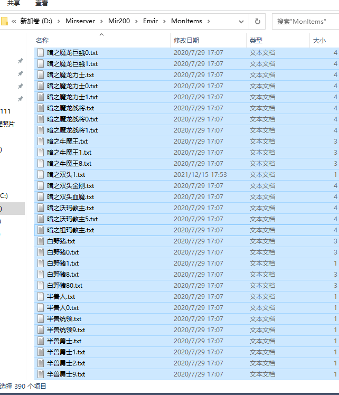Image resolution: width=339 pixels, height=395 pixels.
Task: Navigate to Mir200 folder in breadcrumb
Action: (119, 21)
